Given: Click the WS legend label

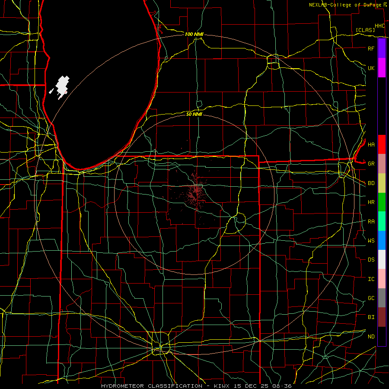Looking at the screenshot, I should click(371, 241).
